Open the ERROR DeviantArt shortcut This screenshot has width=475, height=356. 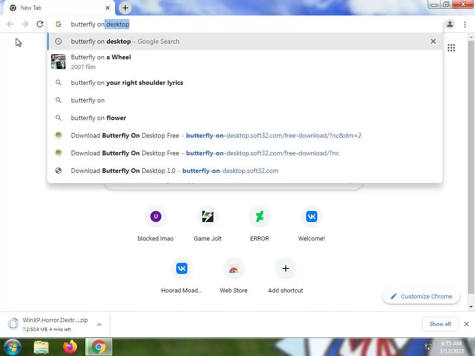click(x=260, y=224)
